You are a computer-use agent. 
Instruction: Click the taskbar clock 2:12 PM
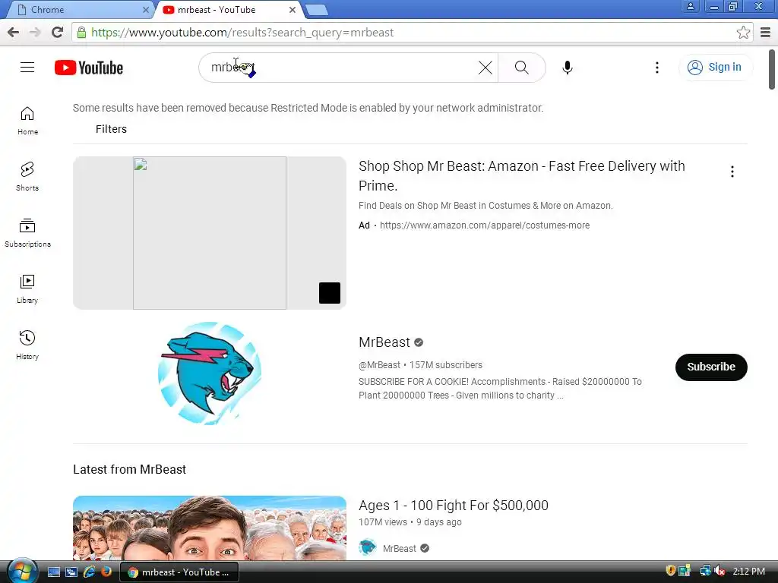tap(748, 572)
